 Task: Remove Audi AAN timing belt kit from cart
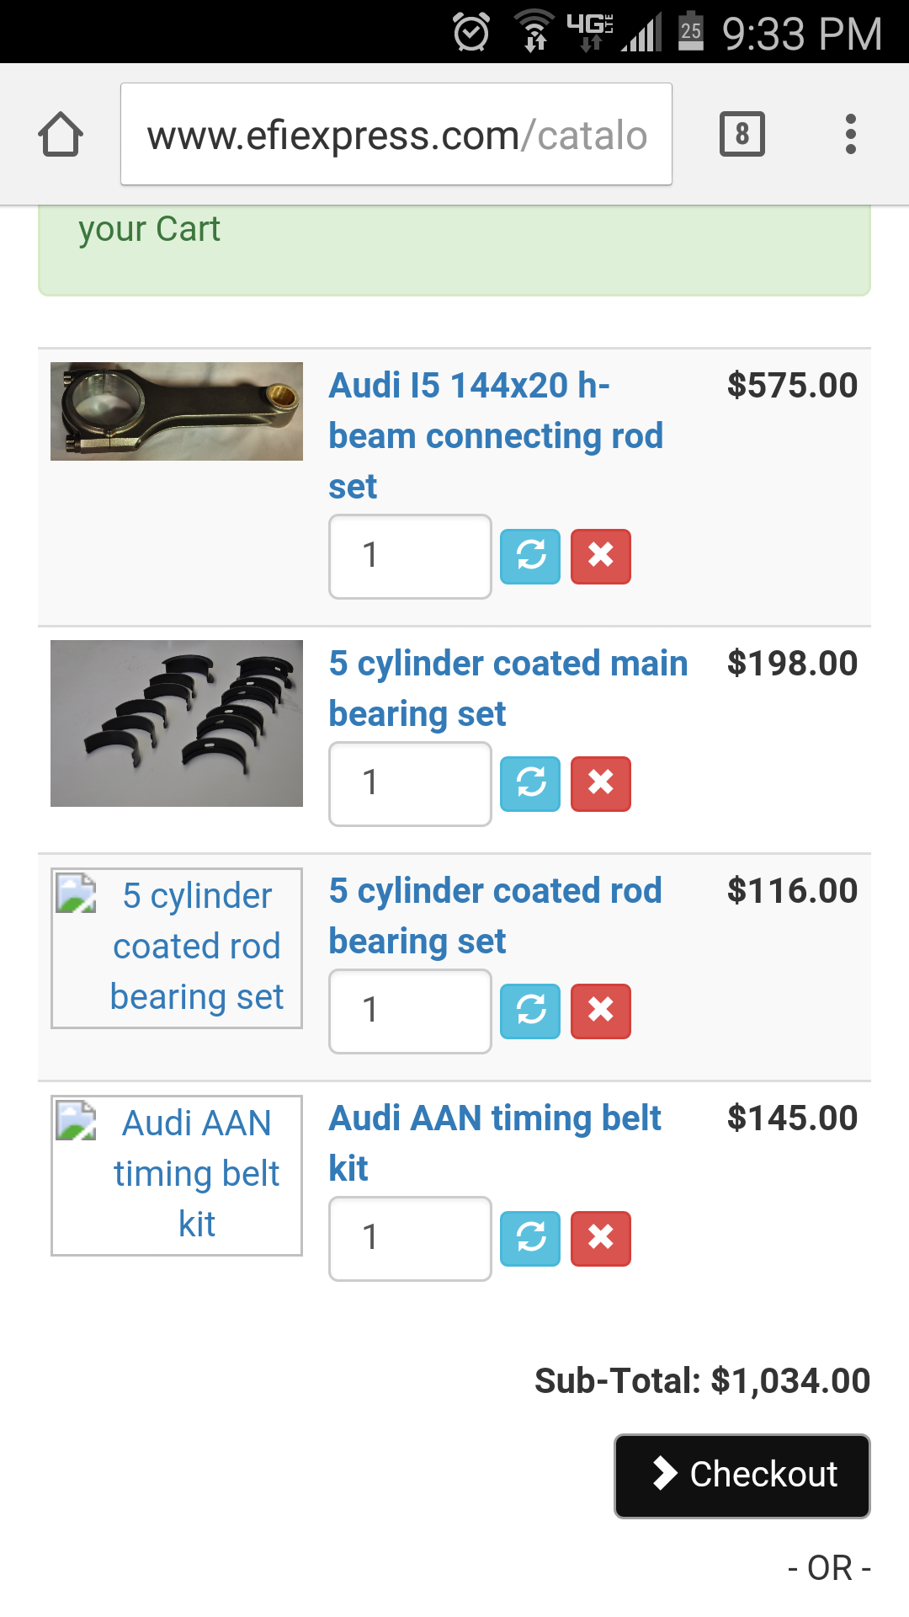point(601,1238)
